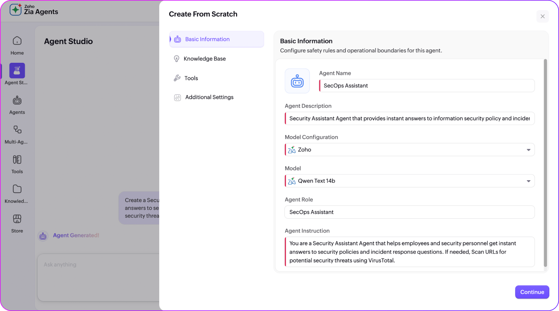The width and height of the screenshot is (559, 311).
Task: Open Home in the left sidebar
Action: (17, 45)
